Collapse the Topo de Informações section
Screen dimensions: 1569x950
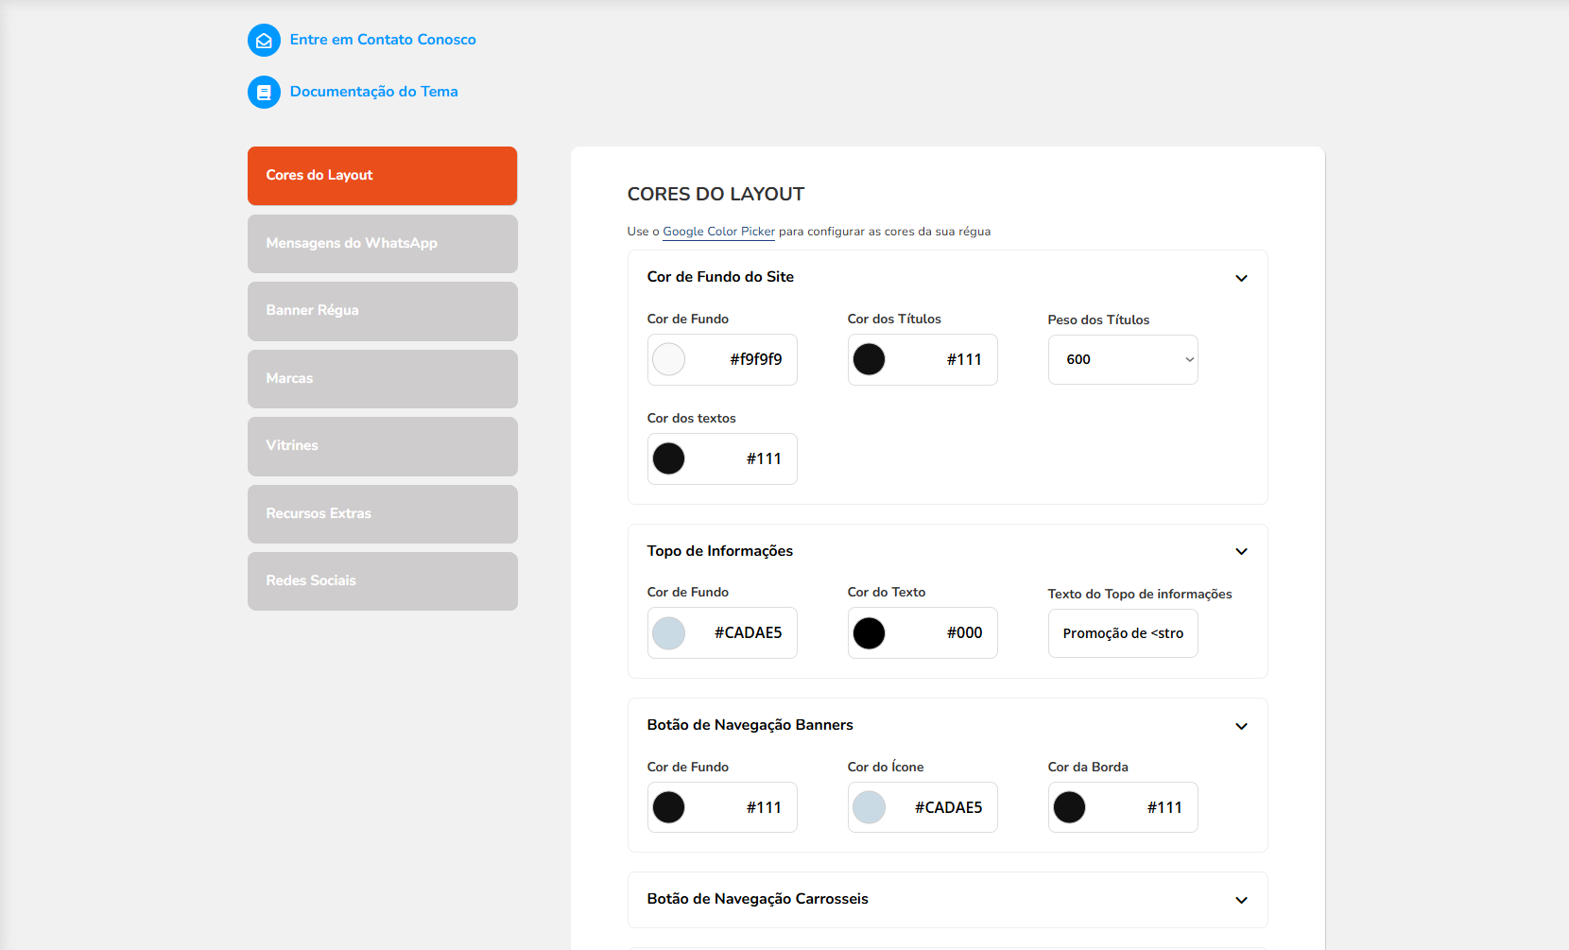click(1241, 551)
